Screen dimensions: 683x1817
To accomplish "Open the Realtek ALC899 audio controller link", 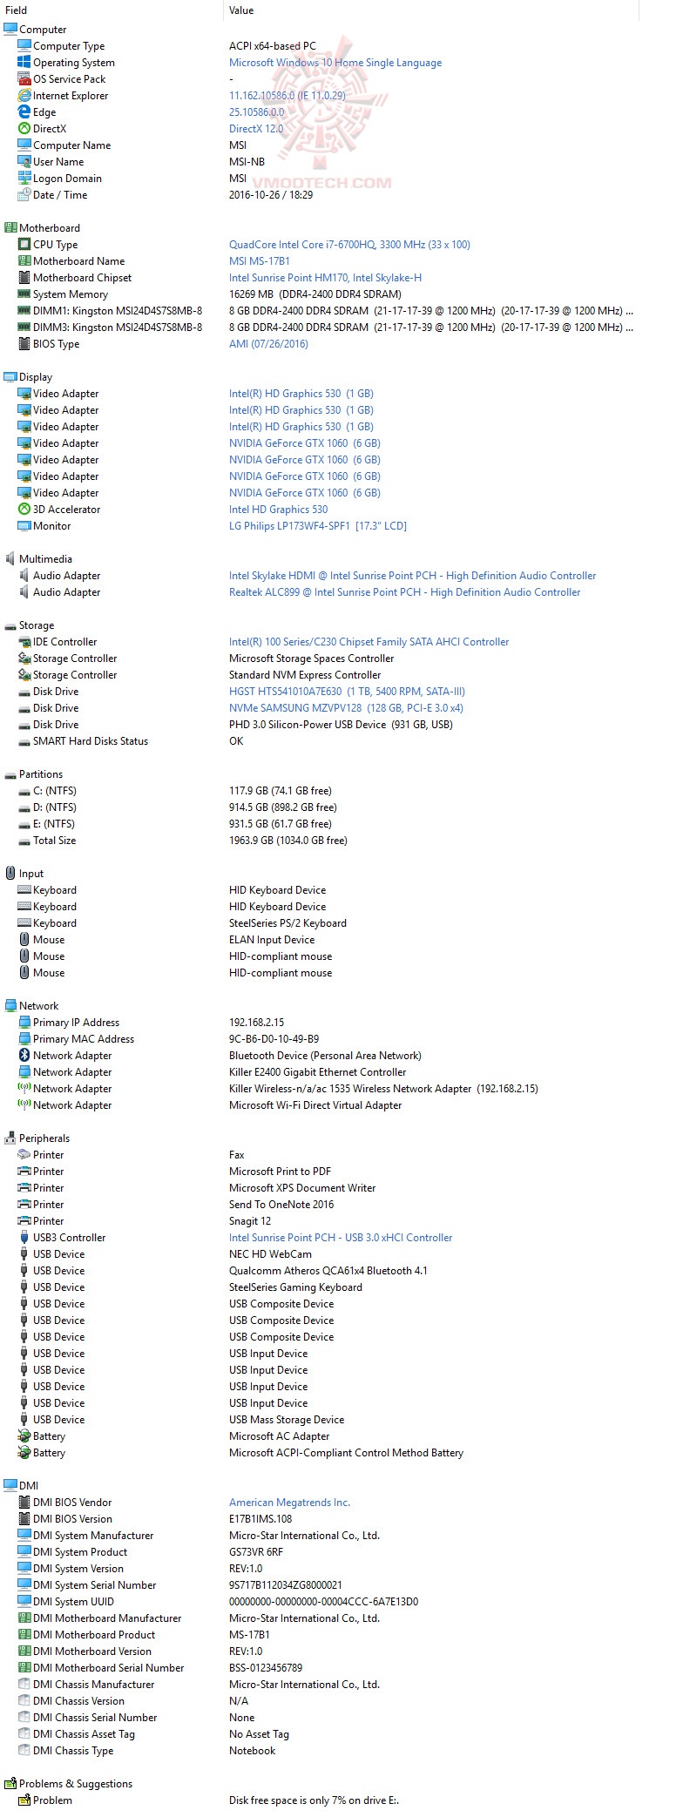I will tap(404, 592).
